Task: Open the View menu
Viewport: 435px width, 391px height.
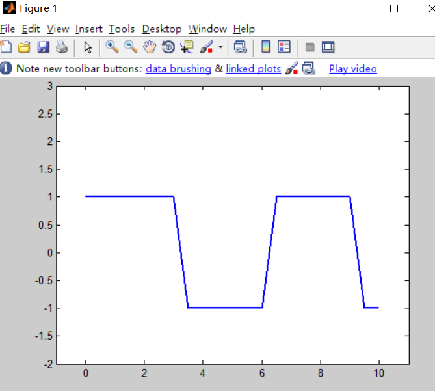Action: point(58,29)
